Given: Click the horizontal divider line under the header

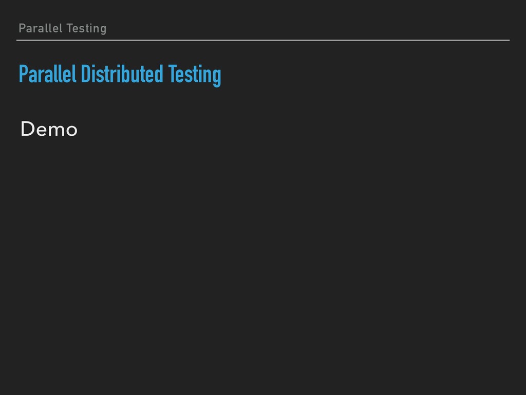Looking at the screenshot, I should (263, 40).
